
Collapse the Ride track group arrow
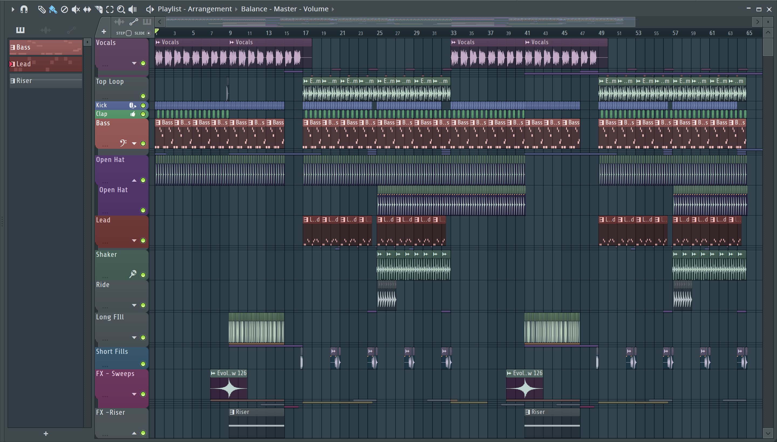(x=134, y=305)
